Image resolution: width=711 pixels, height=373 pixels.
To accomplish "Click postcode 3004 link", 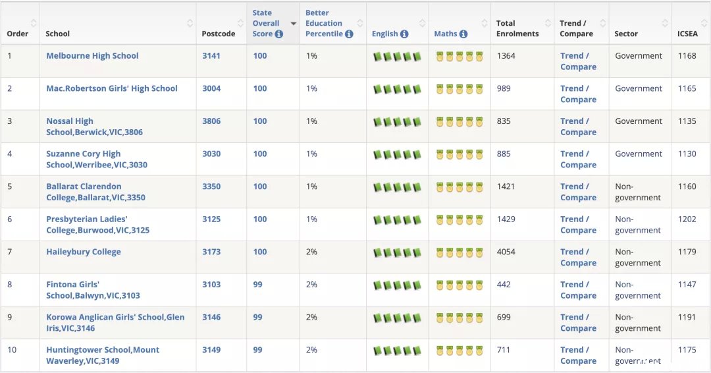I will tap(211, 88).
